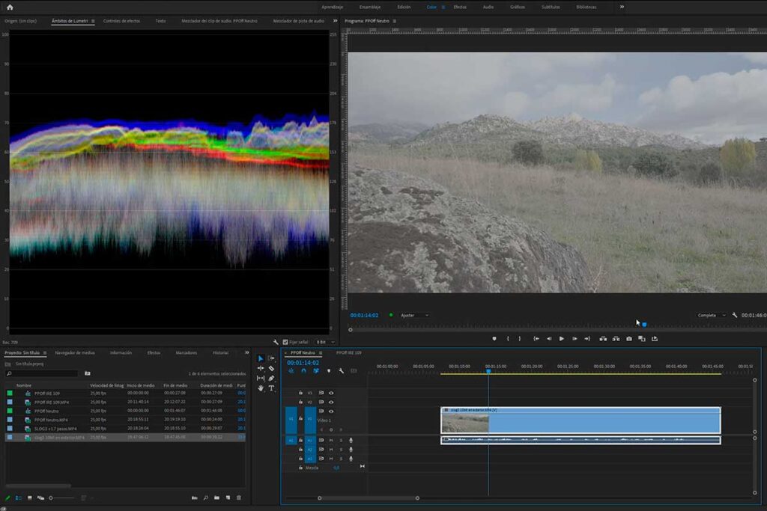Select the Razor tool in the tools panel
Screen dimensions: 767x511
270,369
